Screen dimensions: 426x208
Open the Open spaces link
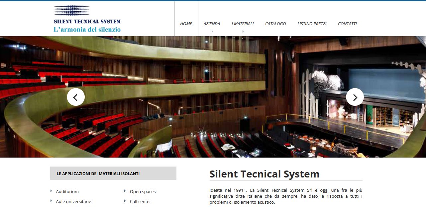coord(143,191)
